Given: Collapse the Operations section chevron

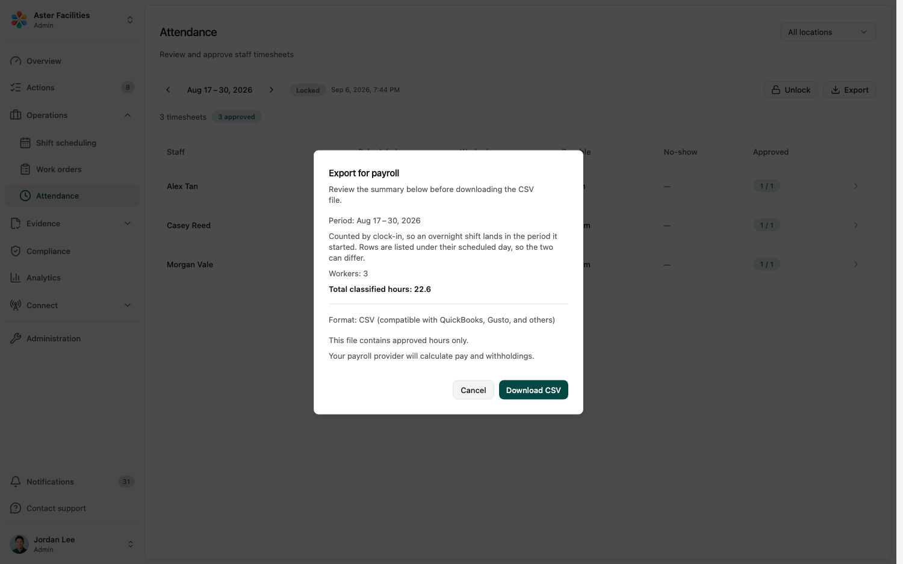Looking at the screenshot, I should pos(128,115).
